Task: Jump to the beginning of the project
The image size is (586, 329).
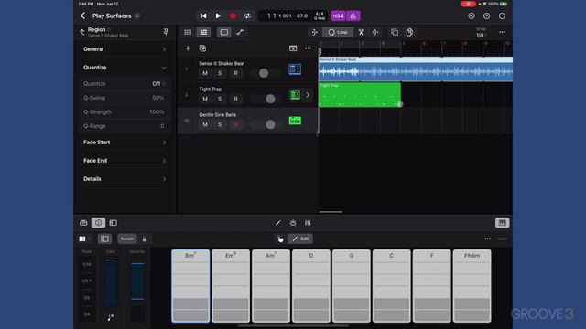Action: 203,16
